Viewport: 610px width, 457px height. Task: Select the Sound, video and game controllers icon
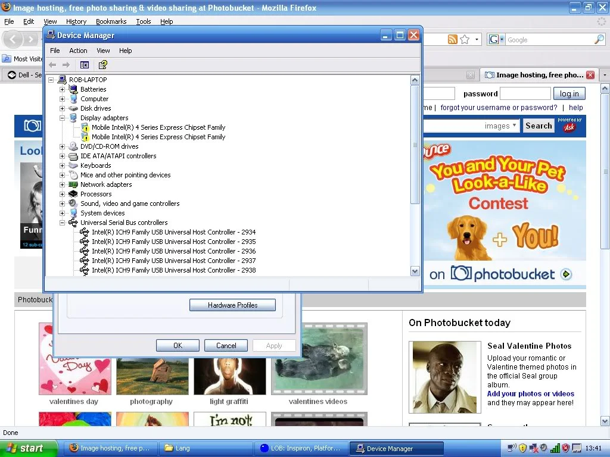[x=73, y=204]
